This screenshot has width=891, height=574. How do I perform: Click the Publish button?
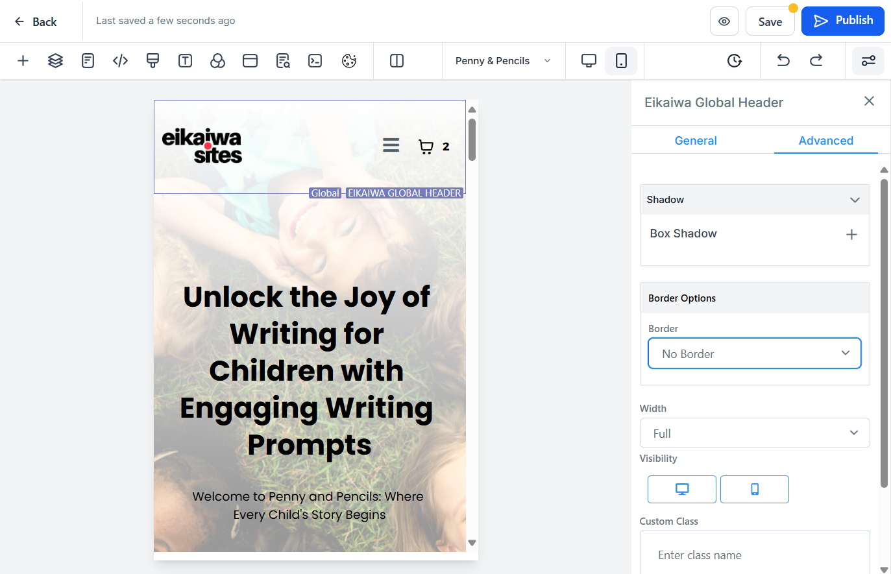(x=843, y=21)
